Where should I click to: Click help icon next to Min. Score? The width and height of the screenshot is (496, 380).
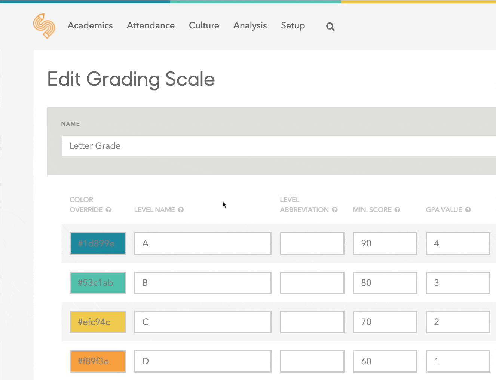(397, 210)
